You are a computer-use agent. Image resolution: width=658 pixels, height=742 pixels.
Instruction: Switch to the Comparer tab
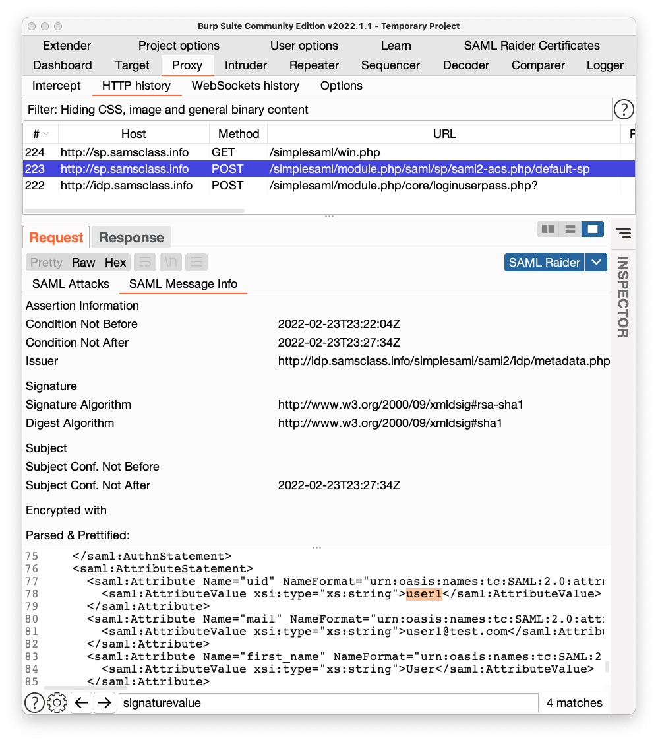pos(539,65)
